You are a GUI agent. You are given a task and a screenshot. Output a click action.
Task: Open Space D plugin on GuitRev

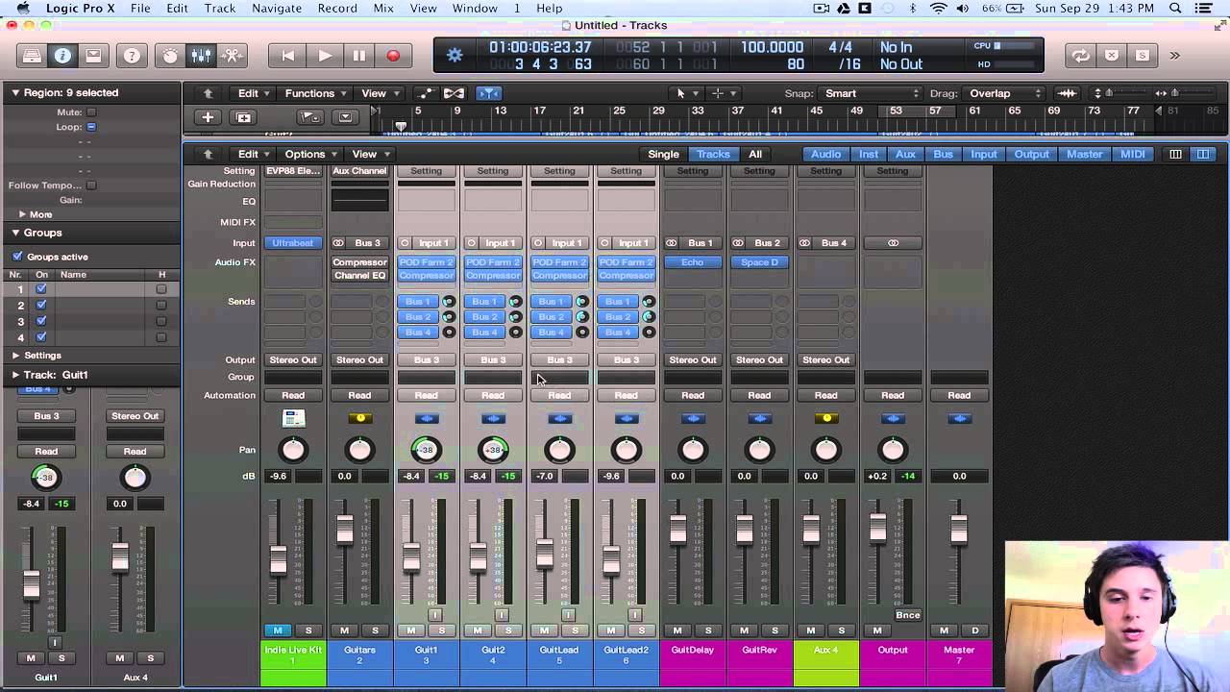click(x=759, y=262)
